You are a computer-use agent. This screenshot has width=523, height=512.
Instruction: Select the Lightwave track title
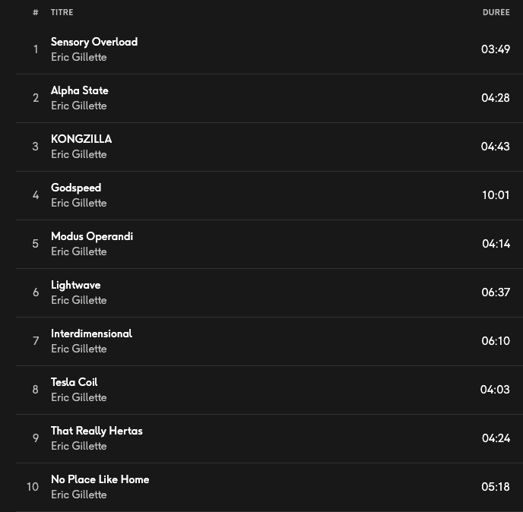(75, 285)
